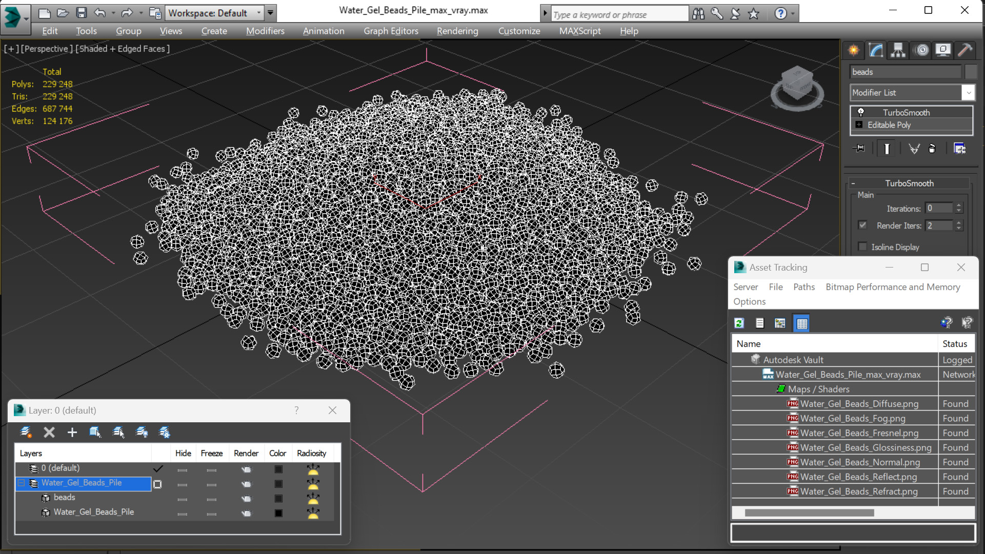Open MAXScript menu
This screenshot has height=554, width=985.
tap(579, 31)
